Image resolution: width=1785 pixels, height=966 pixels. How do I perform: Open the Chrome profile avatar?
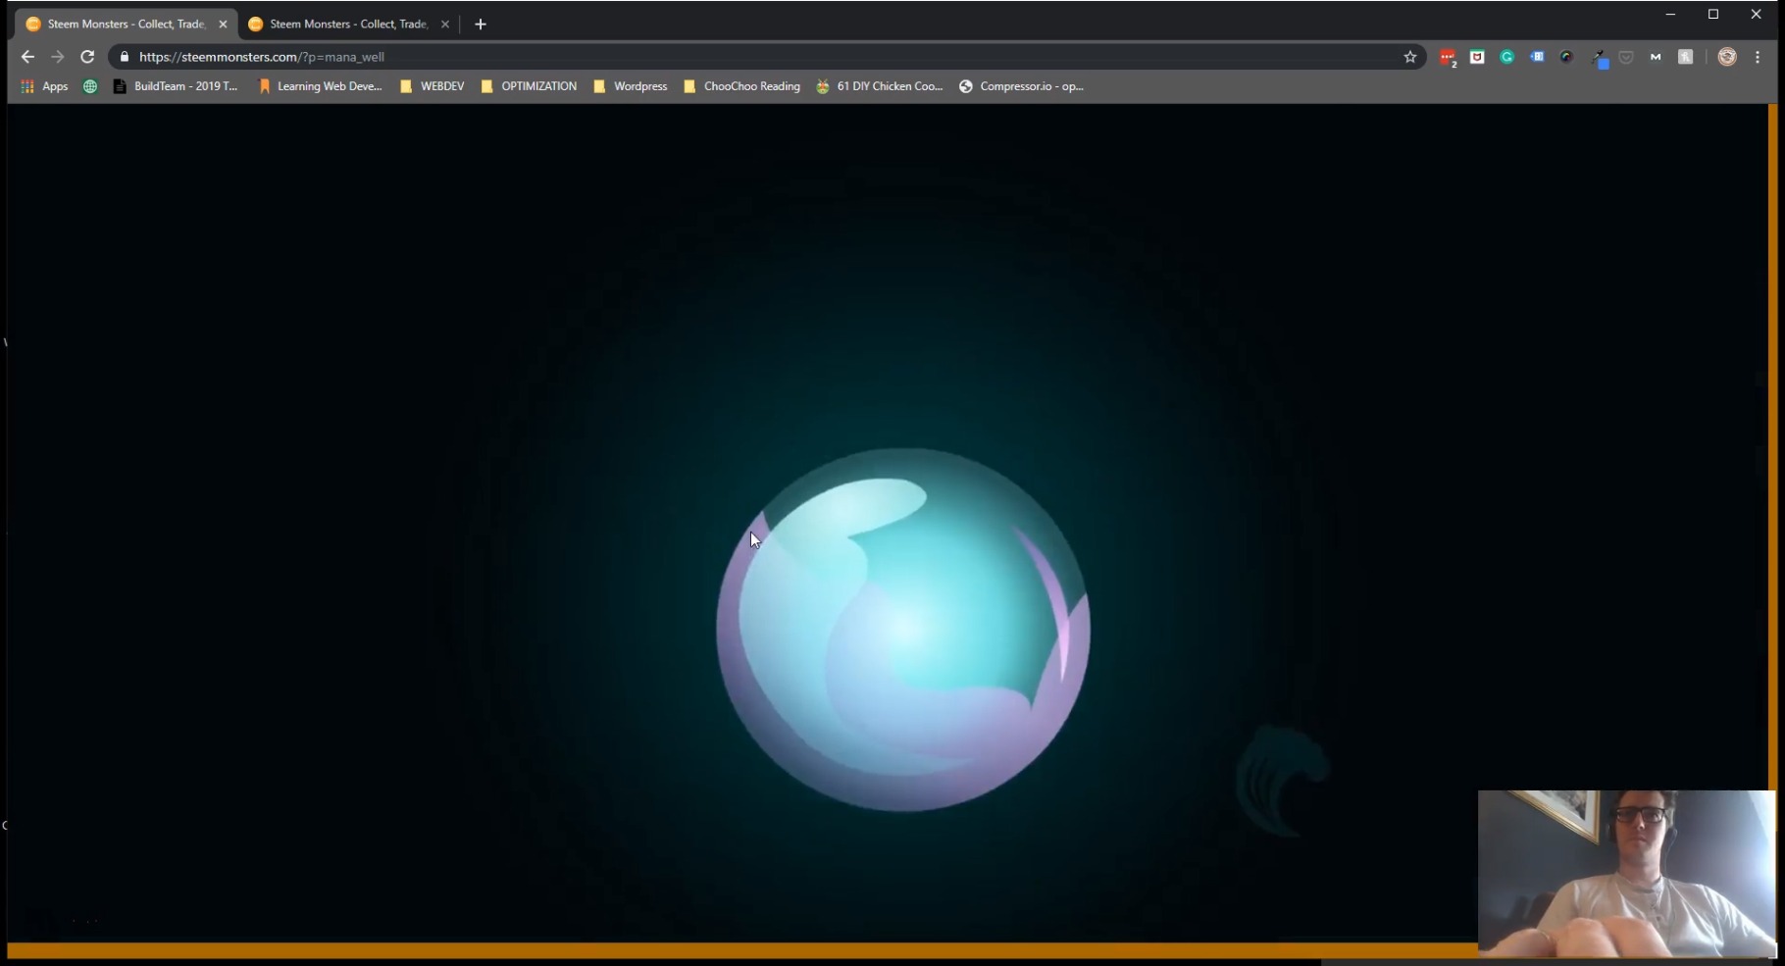tap(1727, 57)
